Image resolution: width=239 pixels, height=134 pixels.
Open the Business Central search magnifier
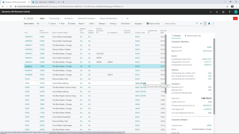coord(211,12)
